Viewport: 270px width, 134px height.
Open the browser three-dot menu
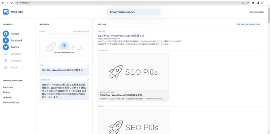pyautogui.click(x=267, y=3)
